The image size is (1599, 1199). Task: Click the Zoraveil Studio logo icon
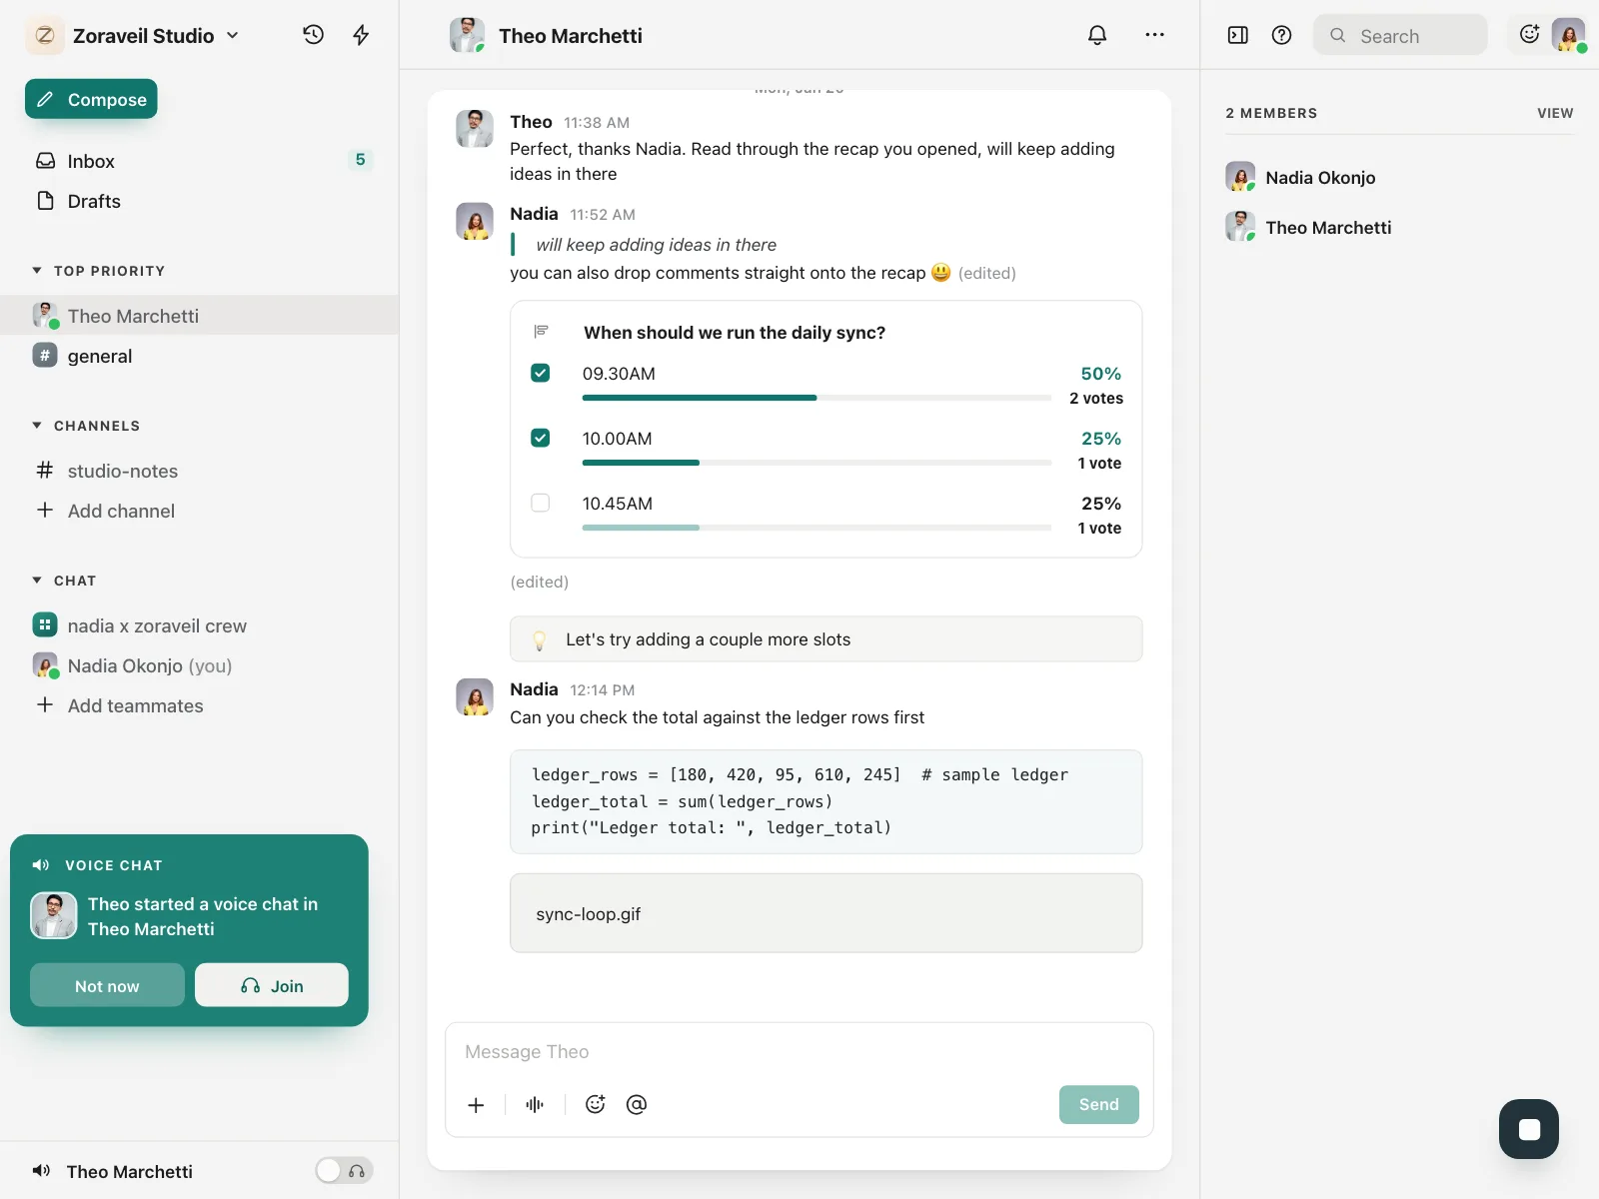coord(45,35)
